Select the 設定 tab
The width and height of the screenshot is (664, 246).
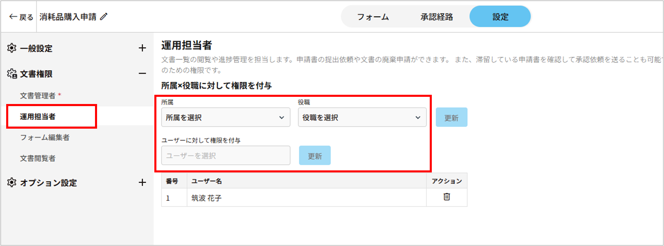[500, 17]
